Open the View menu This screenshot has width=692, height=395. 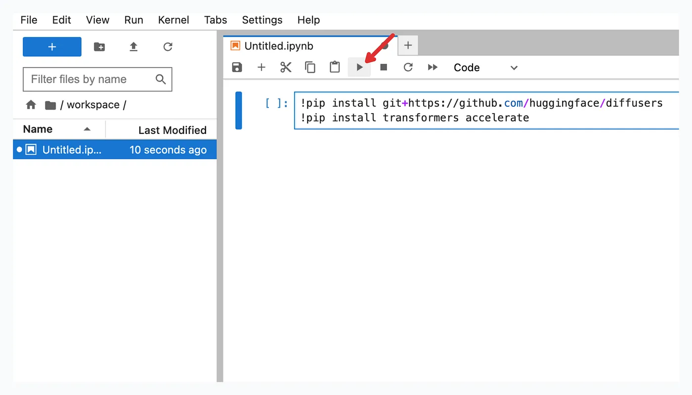[x=97, y=20]
